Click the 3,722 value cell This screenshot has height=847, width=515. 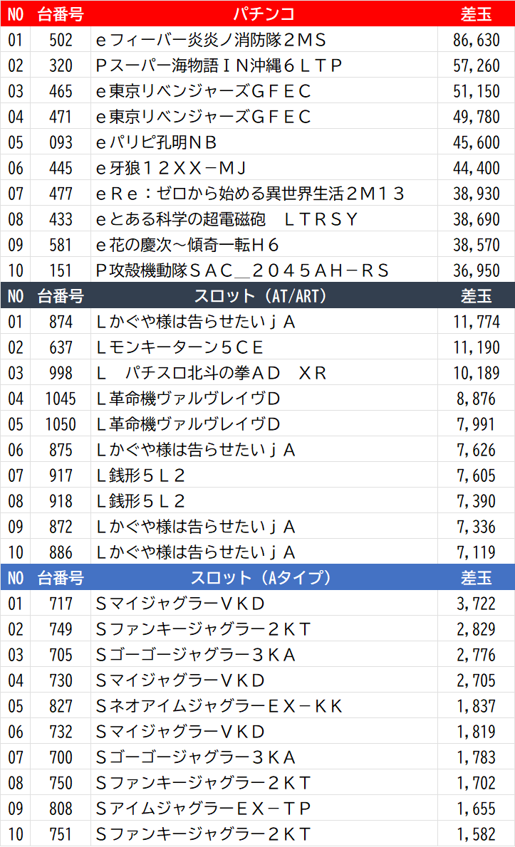point(476,604)
